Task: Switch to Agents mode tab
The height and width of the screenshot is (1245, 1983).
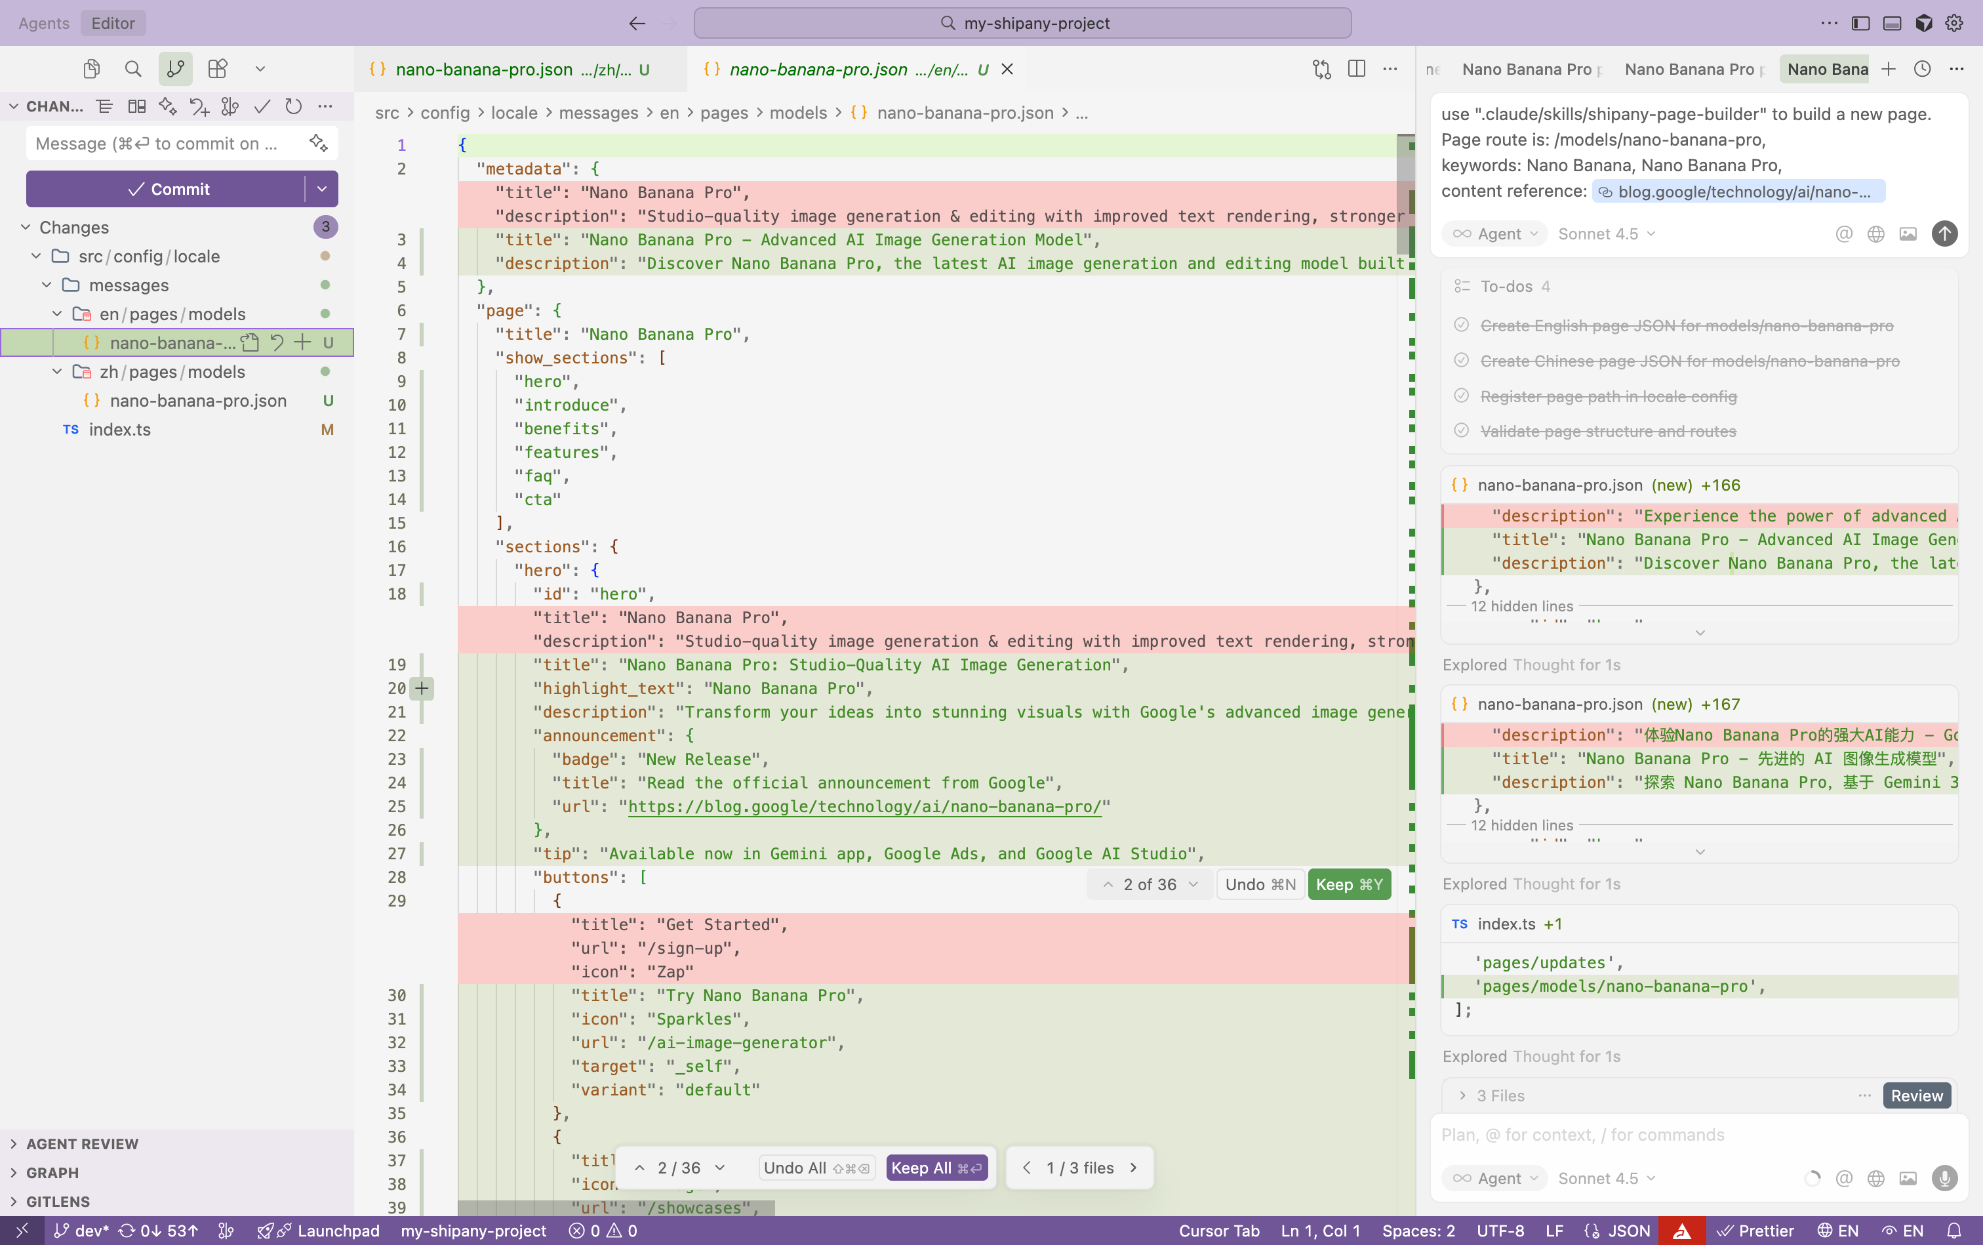Action: [x=44, y=23]
